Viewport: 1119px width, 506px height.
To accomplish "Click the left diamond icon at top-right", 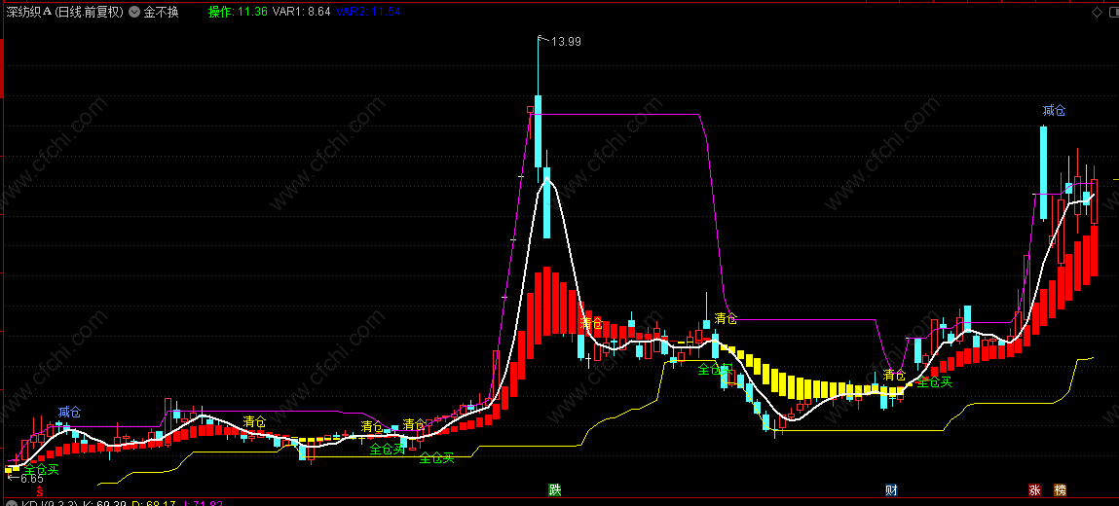I will (1097, 12).
